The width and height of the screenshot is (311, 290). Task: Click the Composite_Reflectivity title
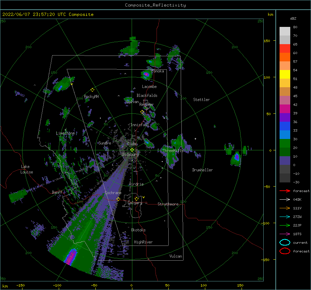(155, 5)
